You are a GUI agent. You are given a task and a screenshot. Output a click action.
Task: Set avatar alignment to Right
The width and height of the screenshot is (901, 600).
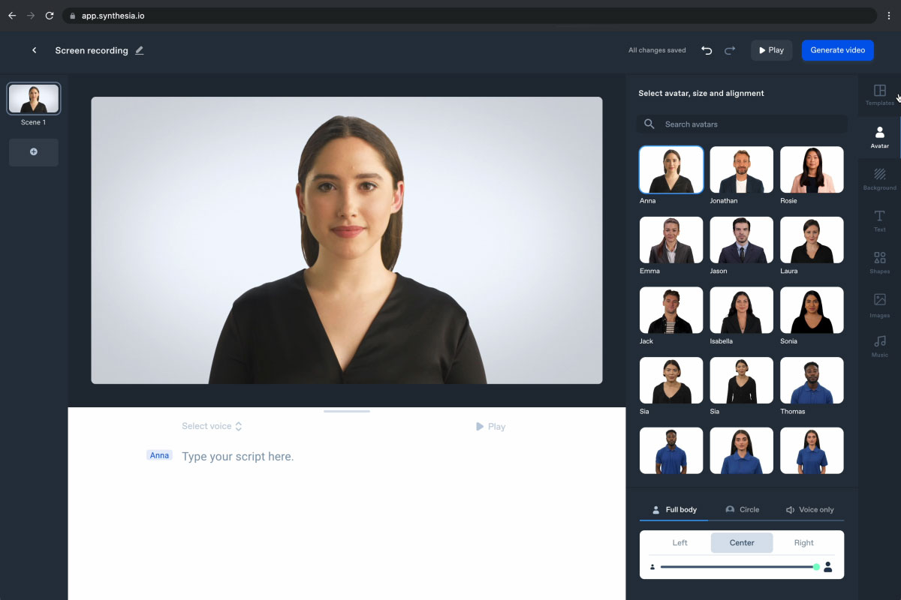click(x=803, y=542)
